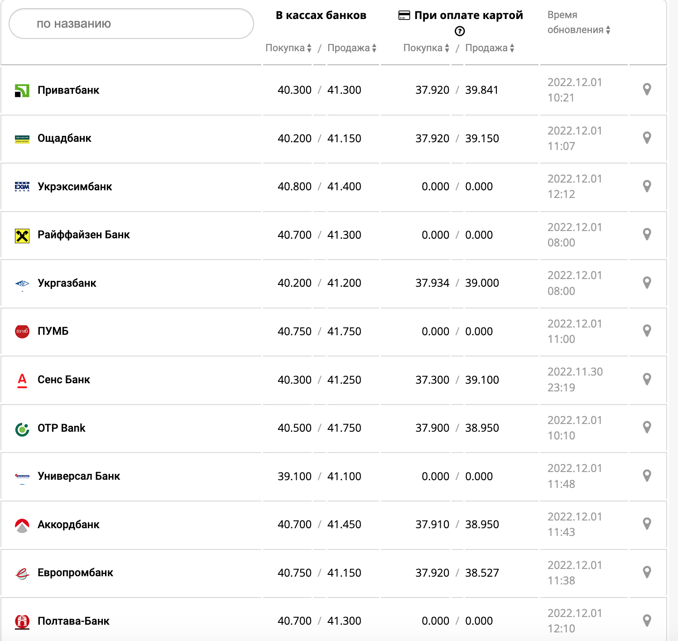678x641 pixels.
Task: Sort by cash desk Продажа column
Action: pos(352,48)
